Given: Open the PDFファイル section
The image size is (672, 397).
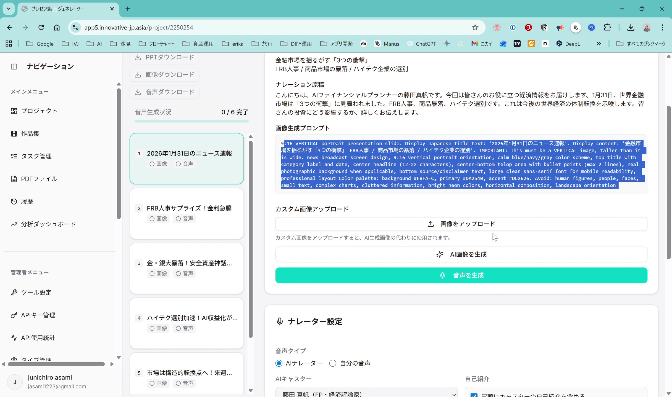Looking at the screenshot, I should (39, 179).
